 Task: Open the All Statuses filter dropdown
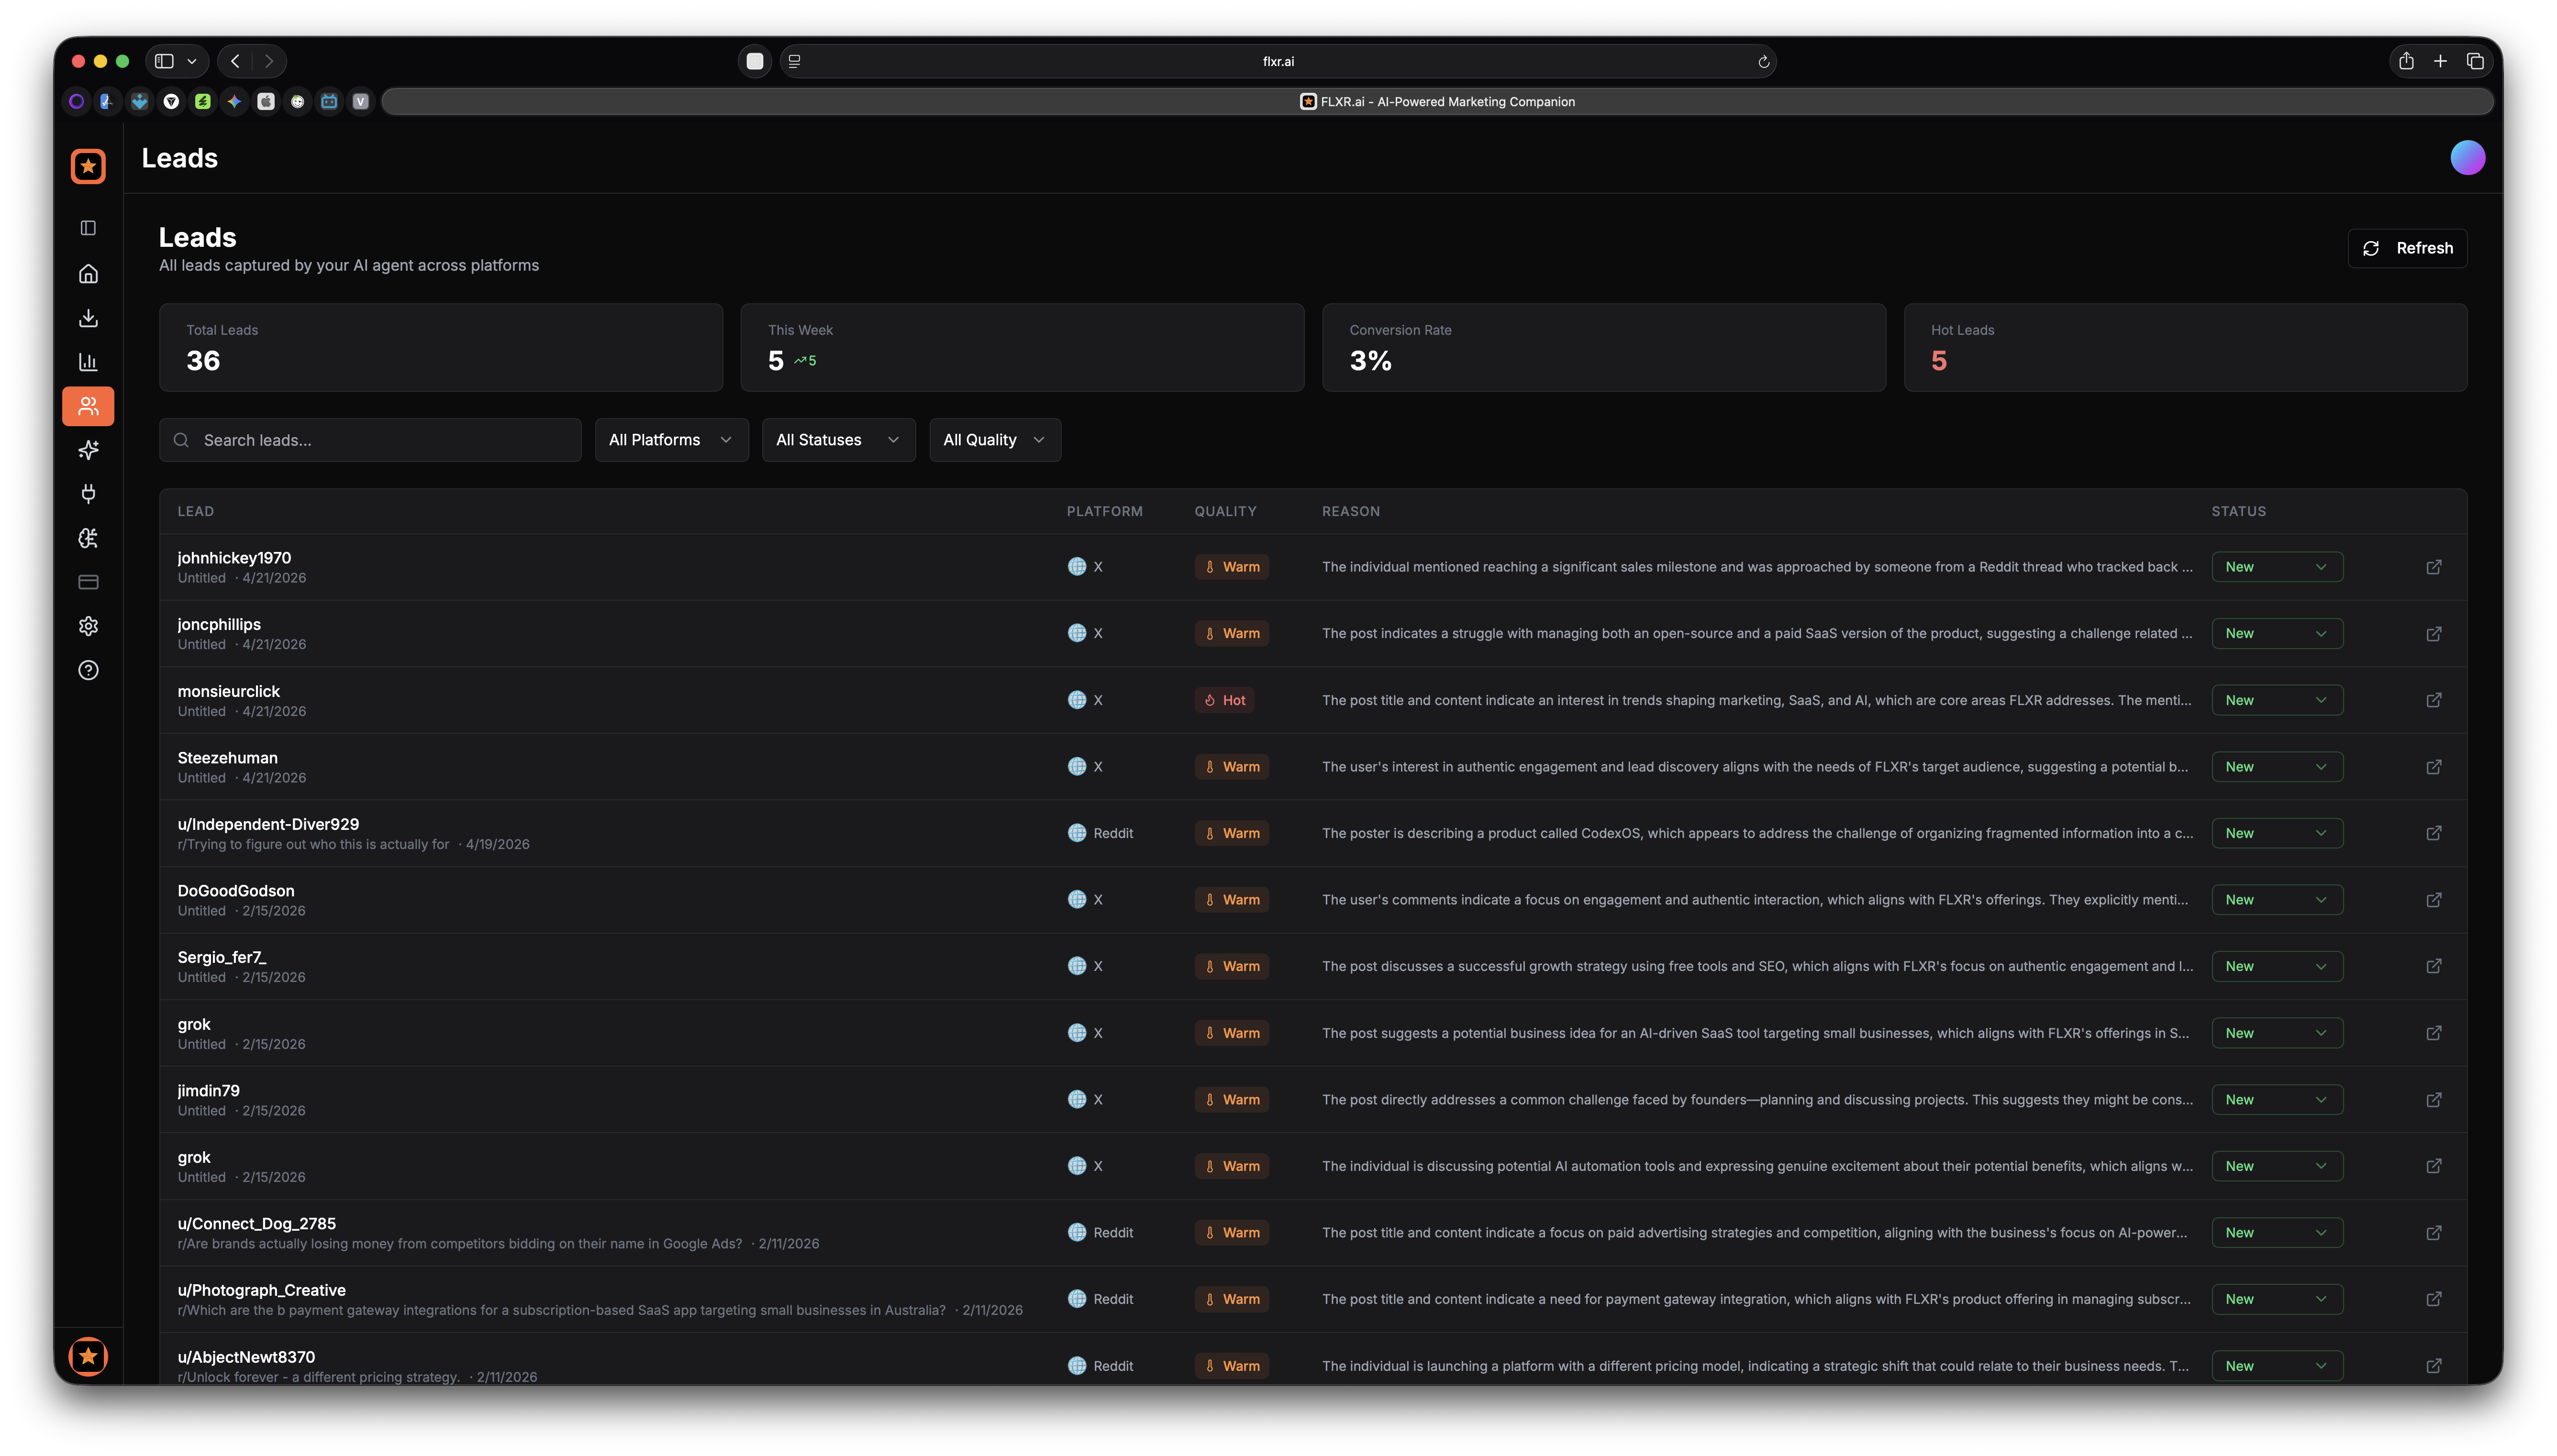point(838,440)
